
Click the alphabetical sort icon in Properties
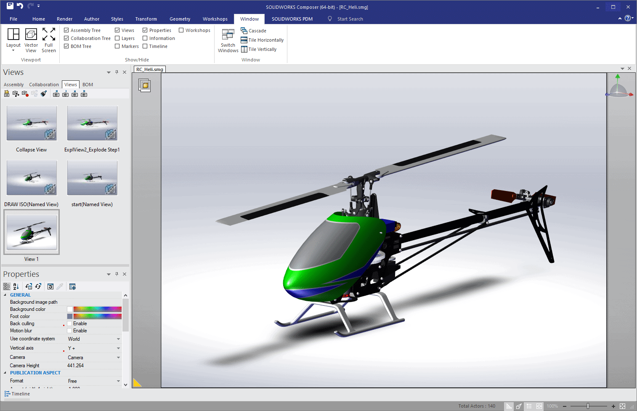16,286
